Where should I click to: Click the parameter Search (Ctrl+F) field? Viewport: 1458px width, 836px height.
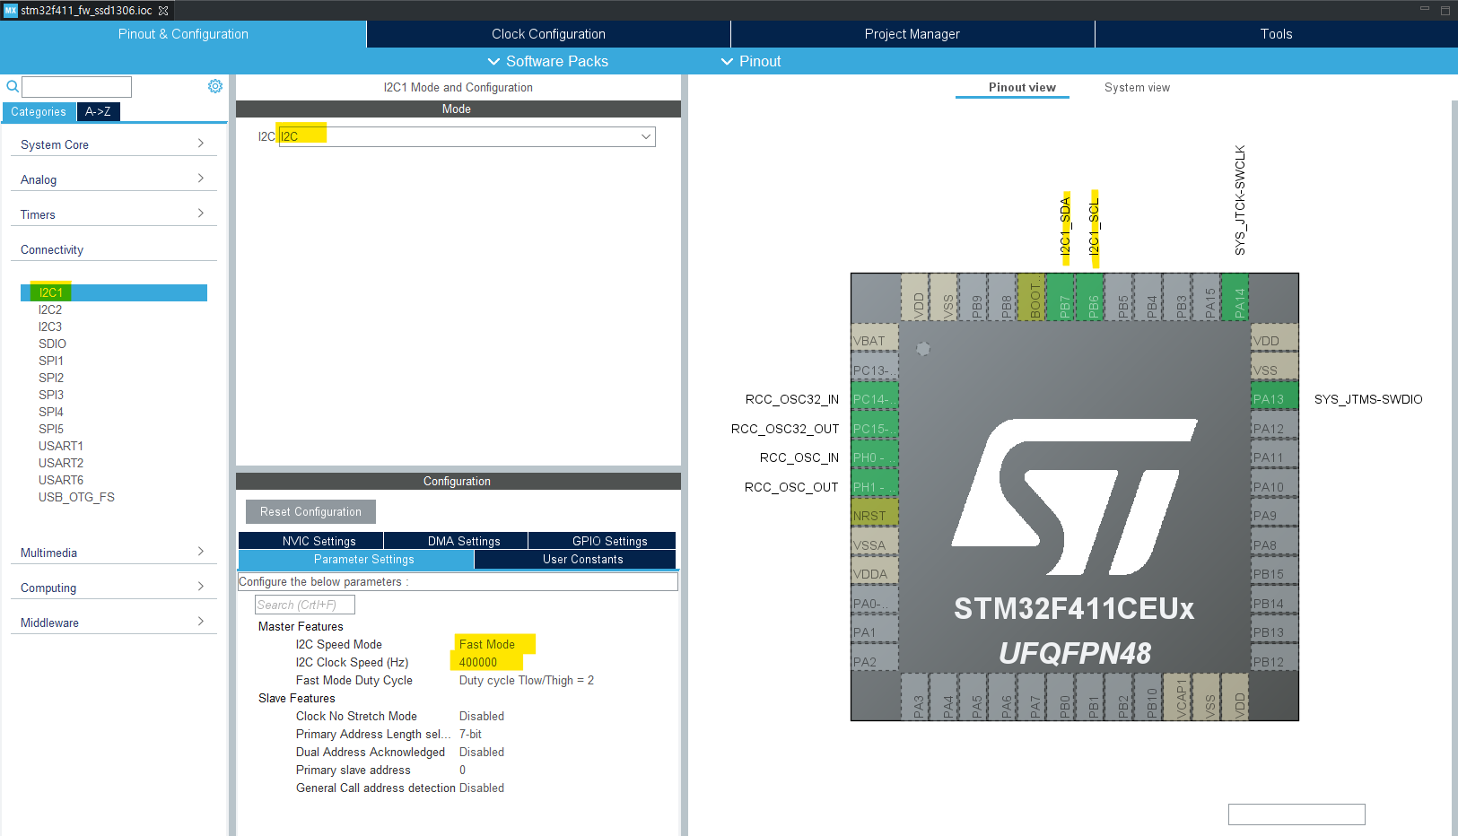pos(303,604)
